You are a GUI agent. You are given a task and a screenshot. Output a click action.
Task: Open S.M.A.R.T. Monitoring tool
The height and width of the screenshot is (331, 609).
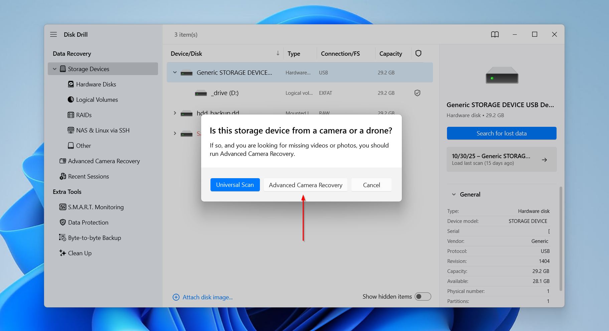62,207
